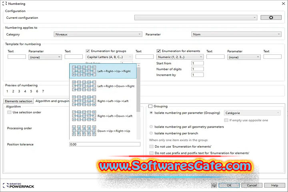288x192 pixels.
Task: Click the first Text field in template
Action: [17, 56]
